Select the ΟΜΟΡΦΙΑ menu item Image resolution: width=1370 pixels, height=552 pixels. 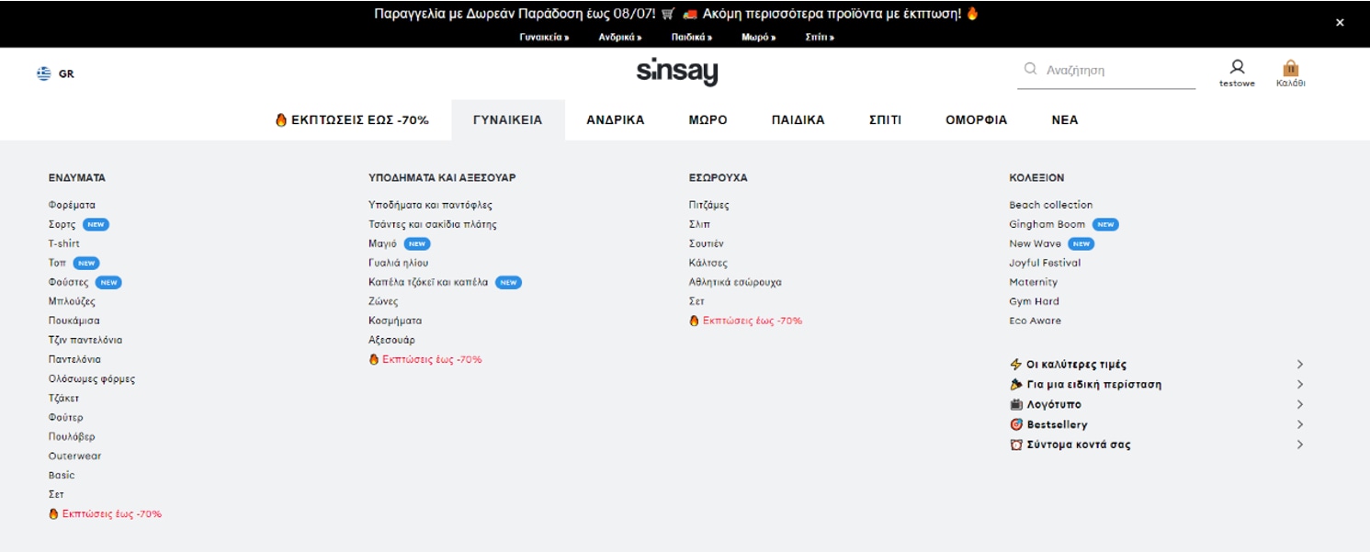[x=976, y=120]
